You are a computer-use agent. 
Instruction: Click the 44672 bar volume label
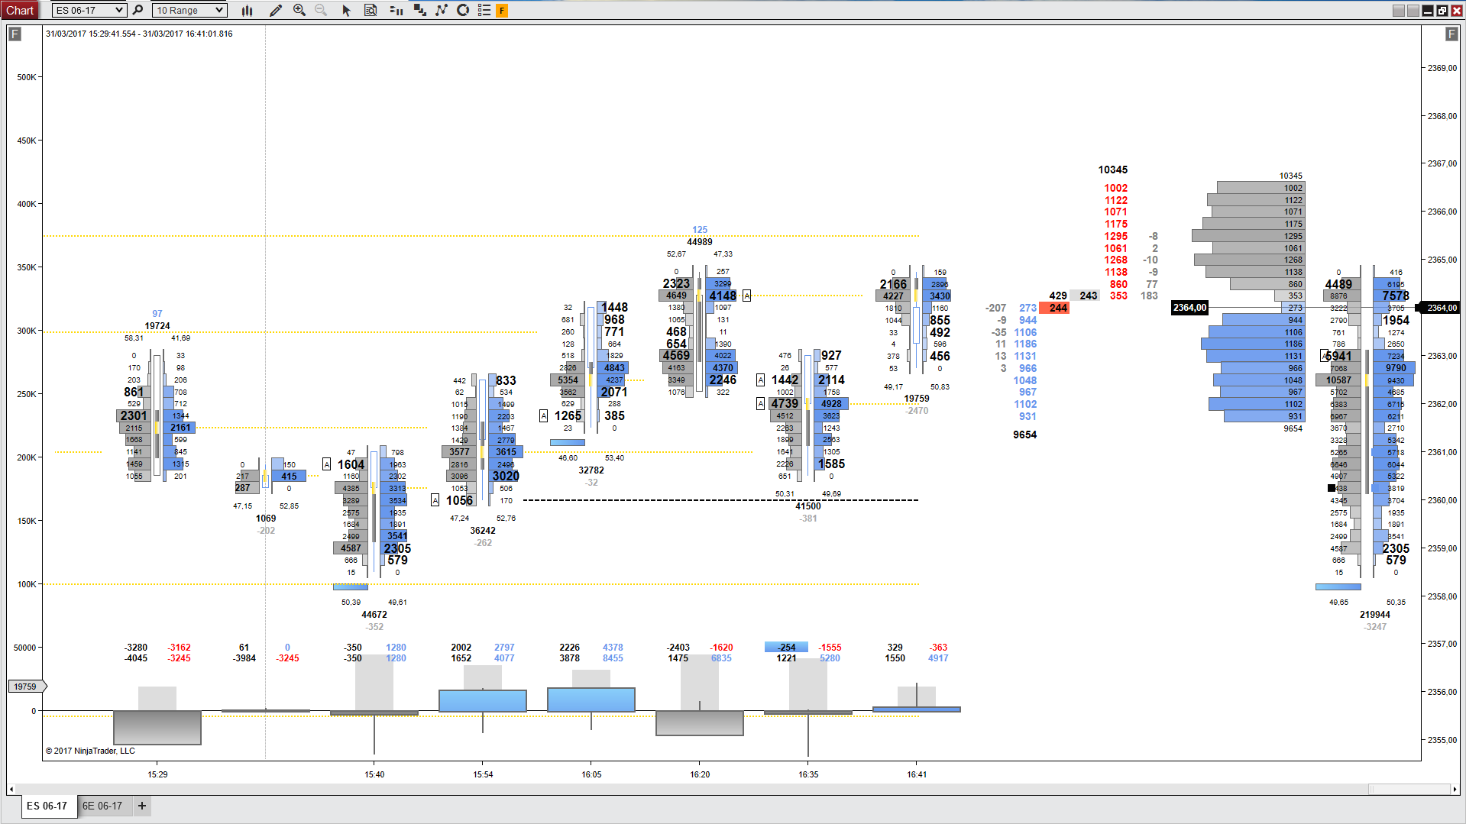pyautogui.click(x=374, y=615)
